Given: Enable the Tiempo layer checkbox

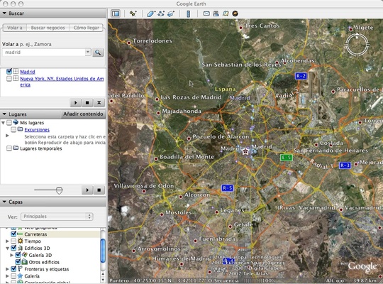Looking at the screenshot, I should click(13, 241).
